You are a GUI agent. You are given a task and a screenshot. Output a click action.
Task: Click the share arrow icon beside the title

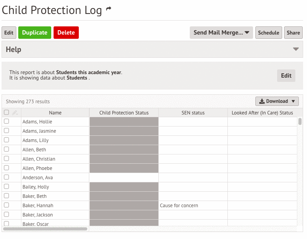point(109,10)
